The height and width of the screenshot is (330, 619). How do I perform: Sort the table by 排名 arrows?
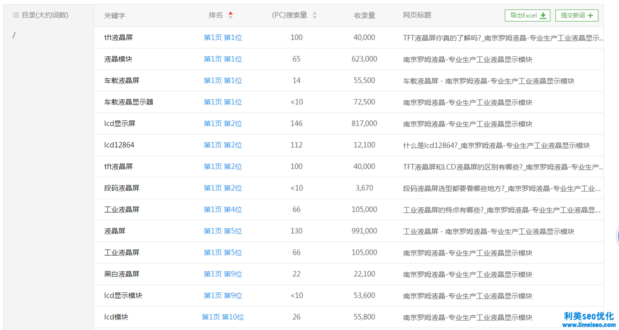click(x=230, y=15)
